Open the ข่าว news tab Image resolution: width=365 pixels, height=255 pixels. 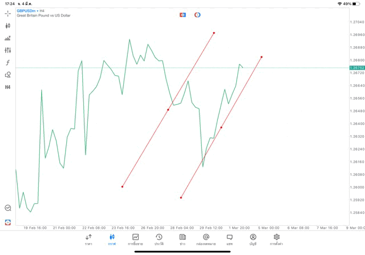tap(182, 239)
